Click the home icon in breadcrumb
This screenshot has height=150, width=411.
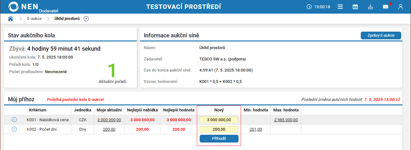point(10,19)
